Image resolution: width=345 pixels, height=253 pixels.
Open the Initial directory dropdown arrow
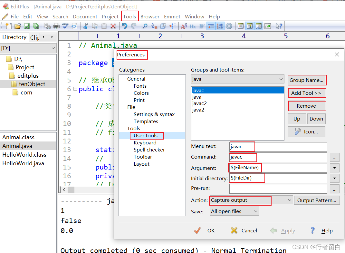click(x=334, y=178)
